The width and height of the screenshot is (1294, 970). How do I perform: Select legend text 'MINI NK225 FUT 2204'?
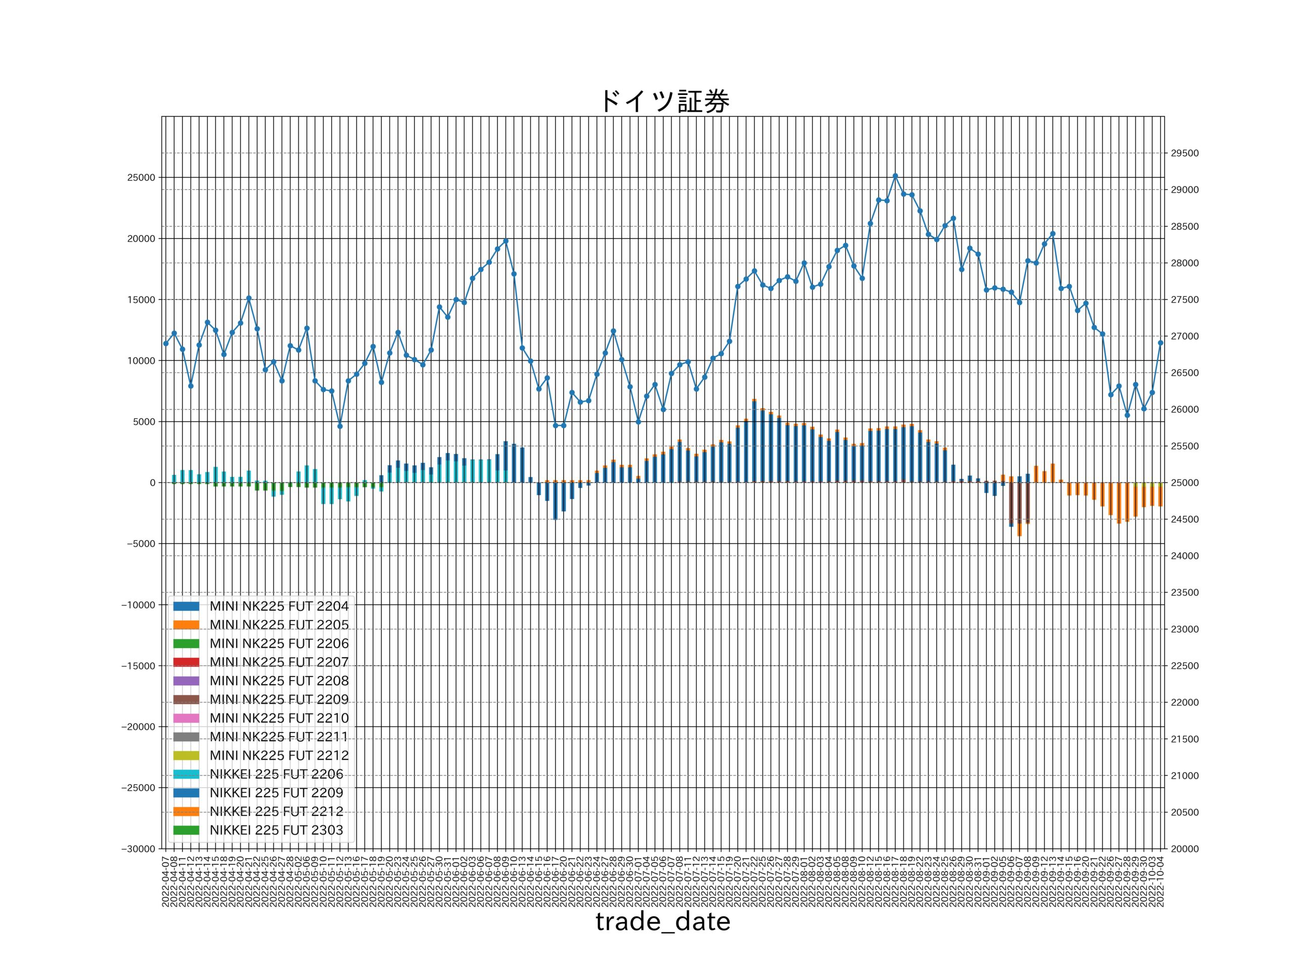click(279, 606)
